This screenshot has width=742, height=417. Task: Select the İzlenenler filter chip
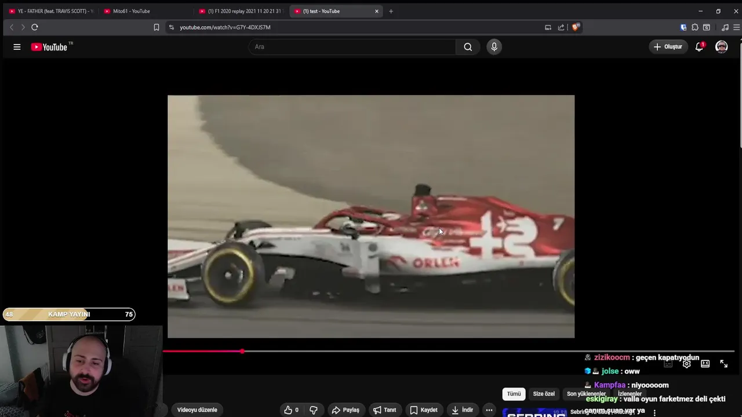630,394
